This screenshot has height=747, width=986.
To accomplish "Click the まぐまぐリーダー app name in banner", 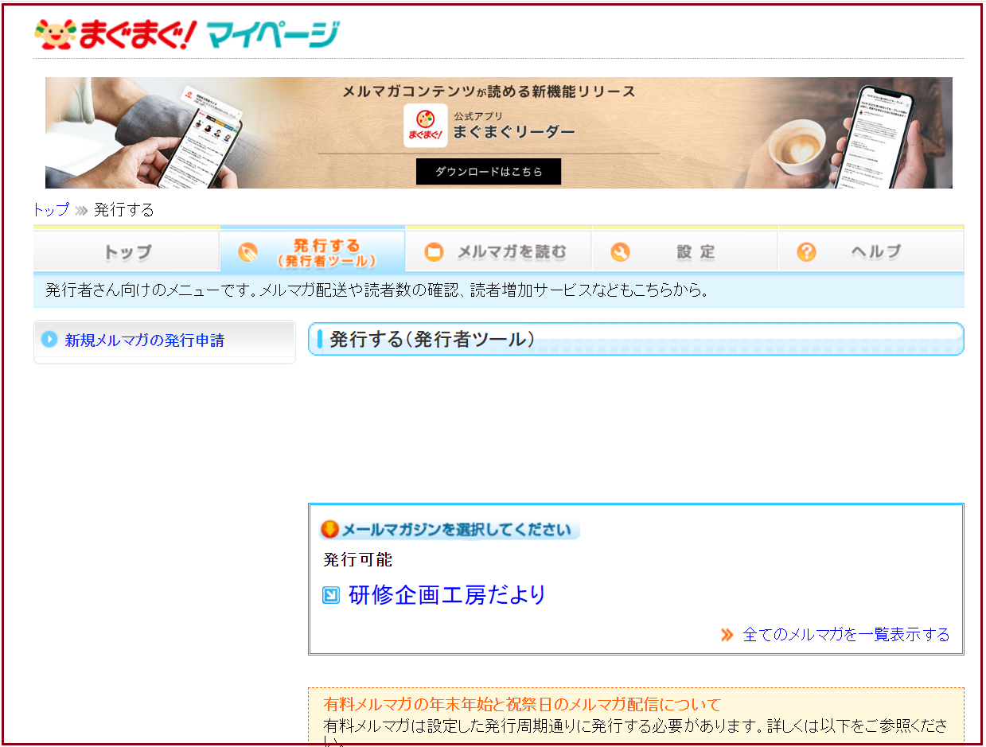I will coord(514,132).
